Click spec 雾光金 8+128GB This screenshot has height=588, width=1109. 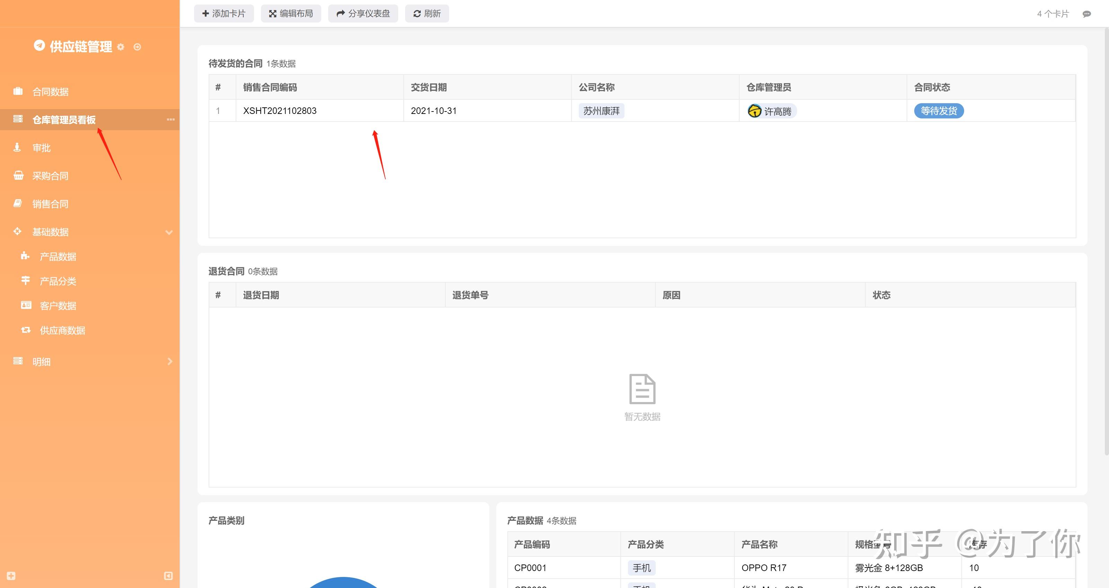pyautogui.click(x=889, y=568)
